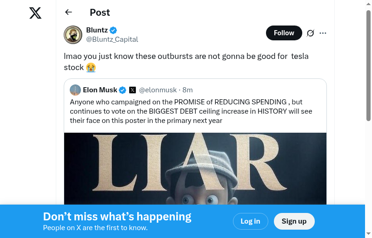Screen dimensions: 372x238
Task: Click Bluntz's blue verified badge
Action: point(113,31)
